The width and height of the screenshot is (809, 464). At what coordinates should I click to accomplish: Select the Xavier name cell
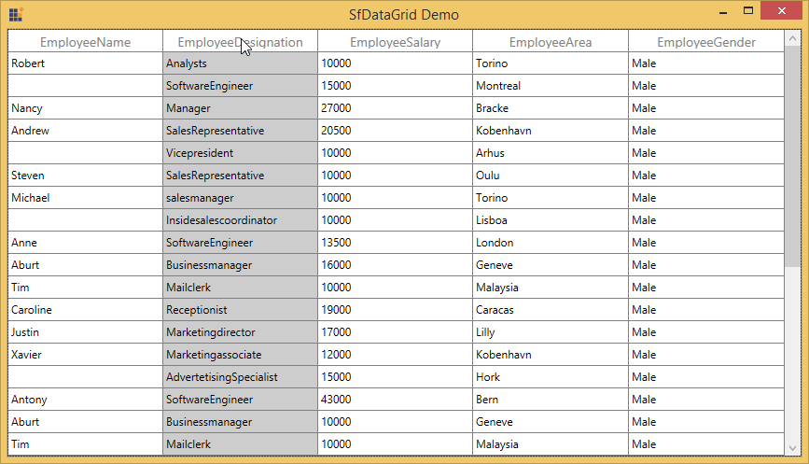pyautogui.click(x=85, y=355)
